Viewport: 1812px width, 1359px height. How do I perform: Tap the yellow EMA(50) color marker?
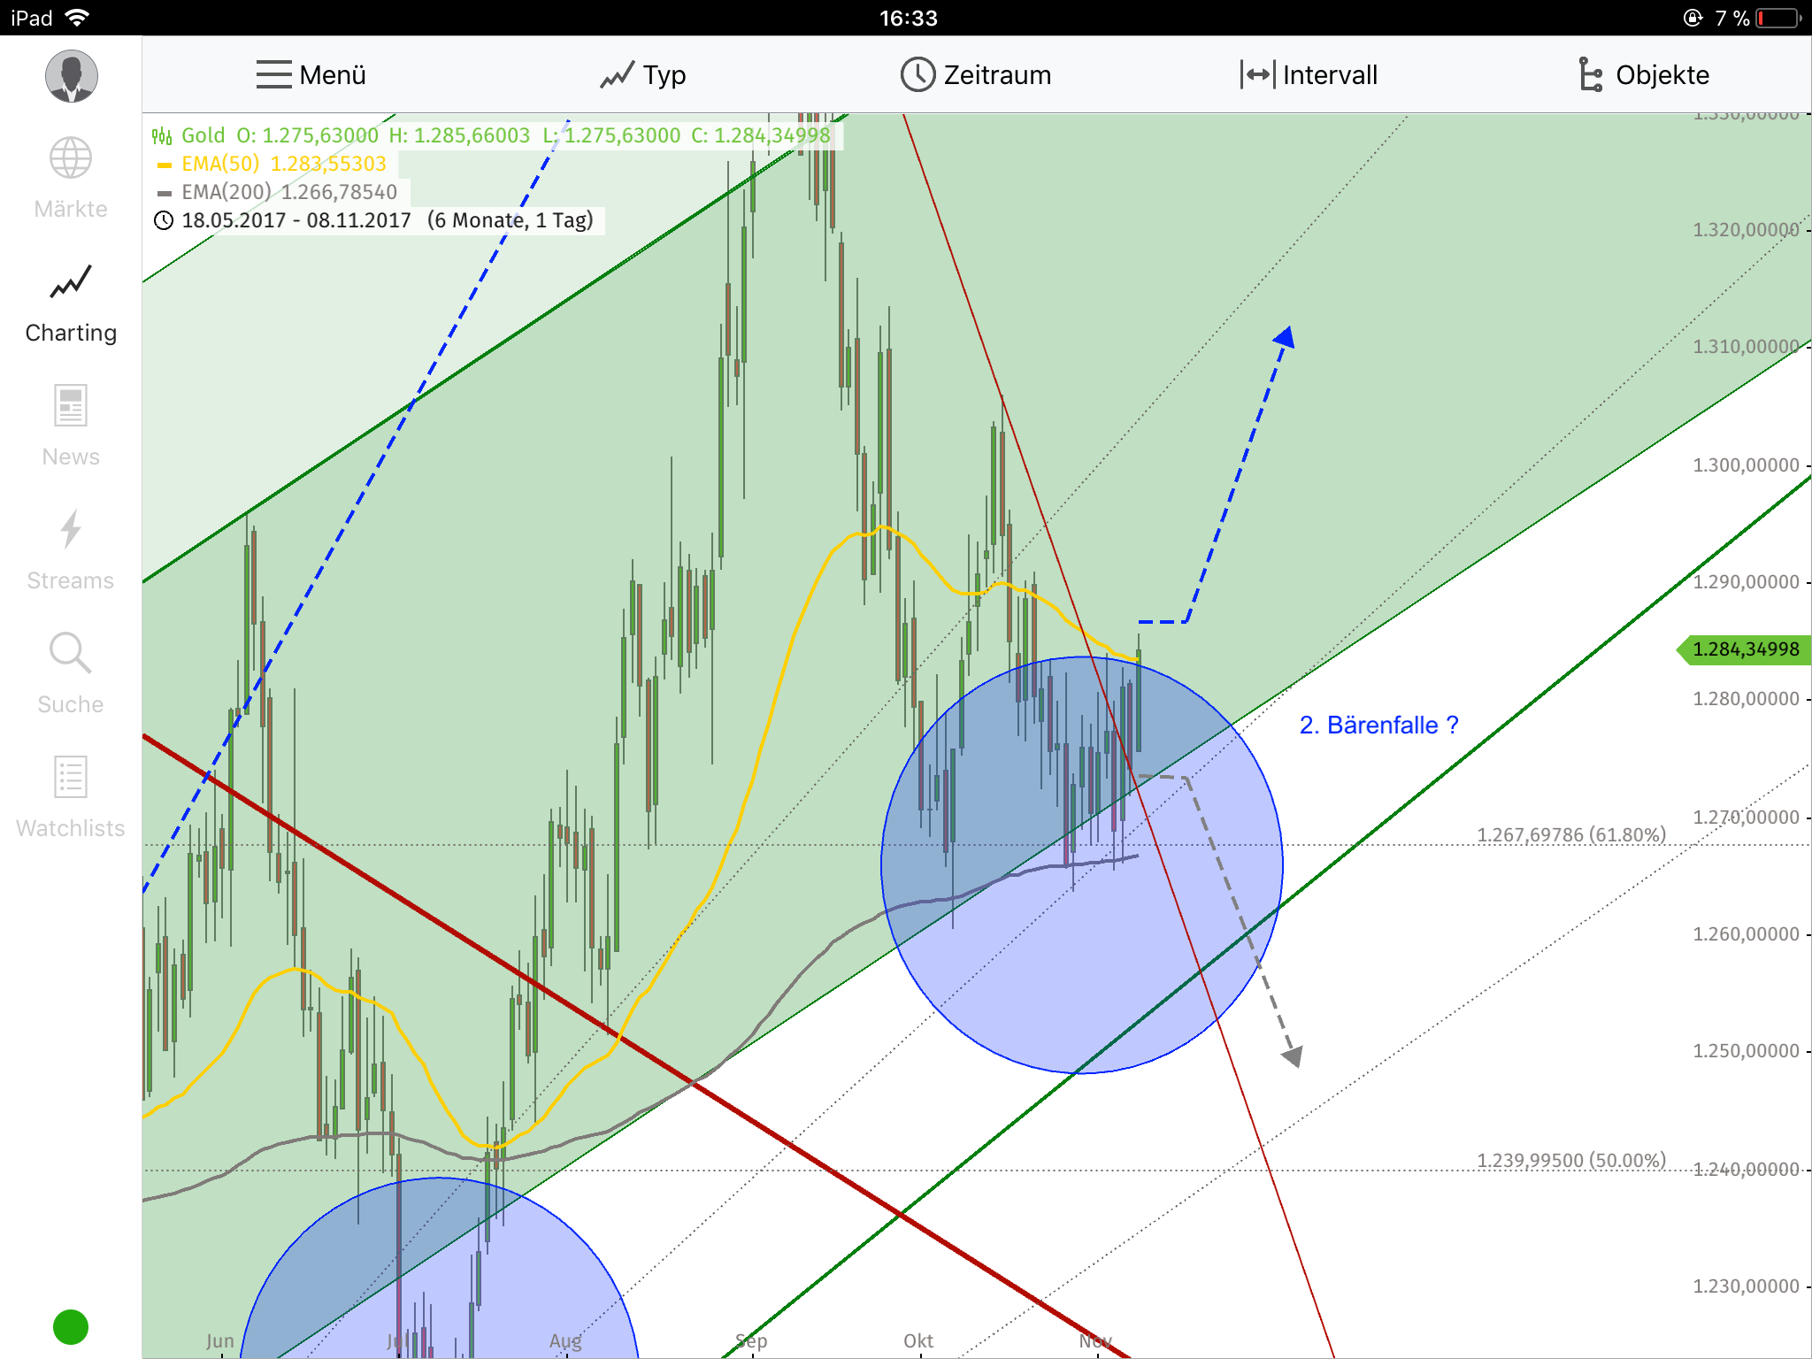(x=165, y=163)
